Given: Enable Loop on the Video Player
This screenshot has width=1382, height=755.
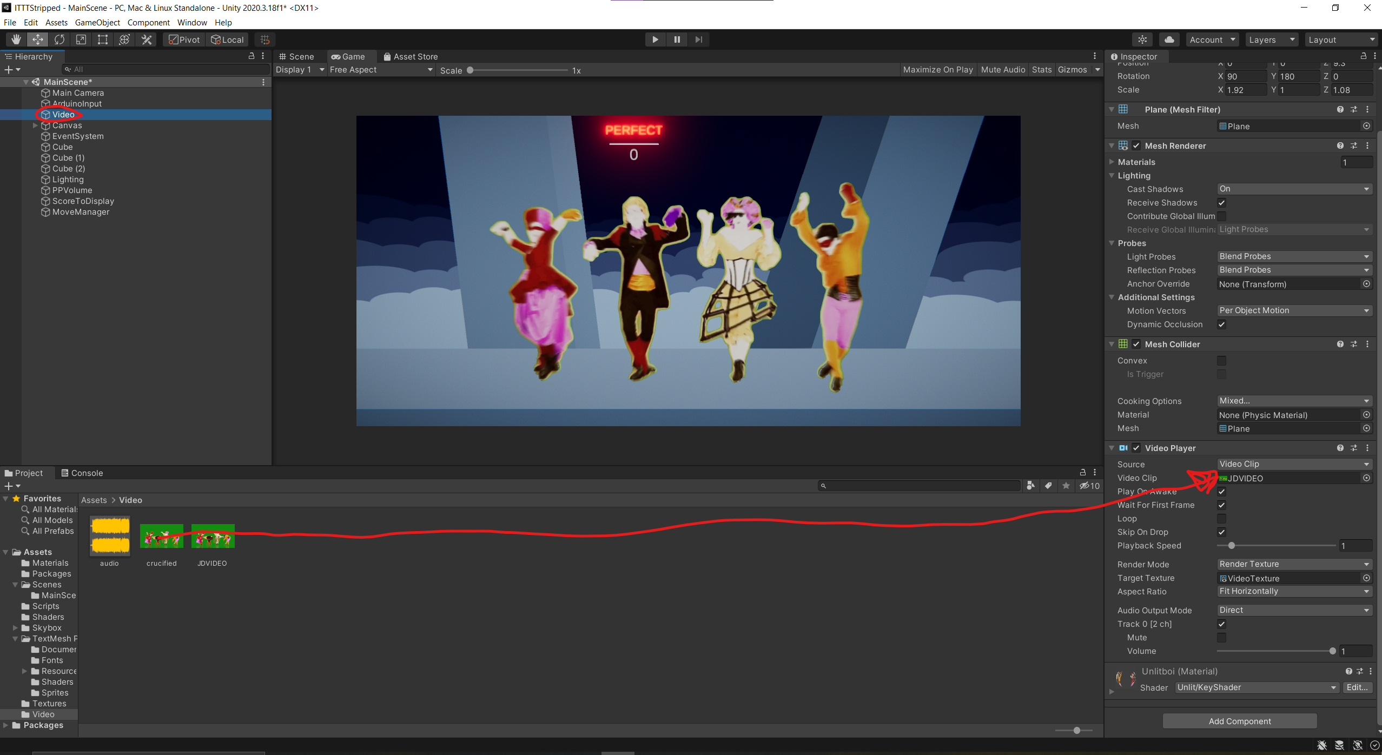Looking at the screenshot, I should pyautogui.click(x=1222, y=518).
